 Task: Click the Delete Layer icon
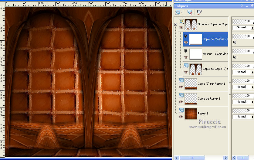[x=190, y=12]
